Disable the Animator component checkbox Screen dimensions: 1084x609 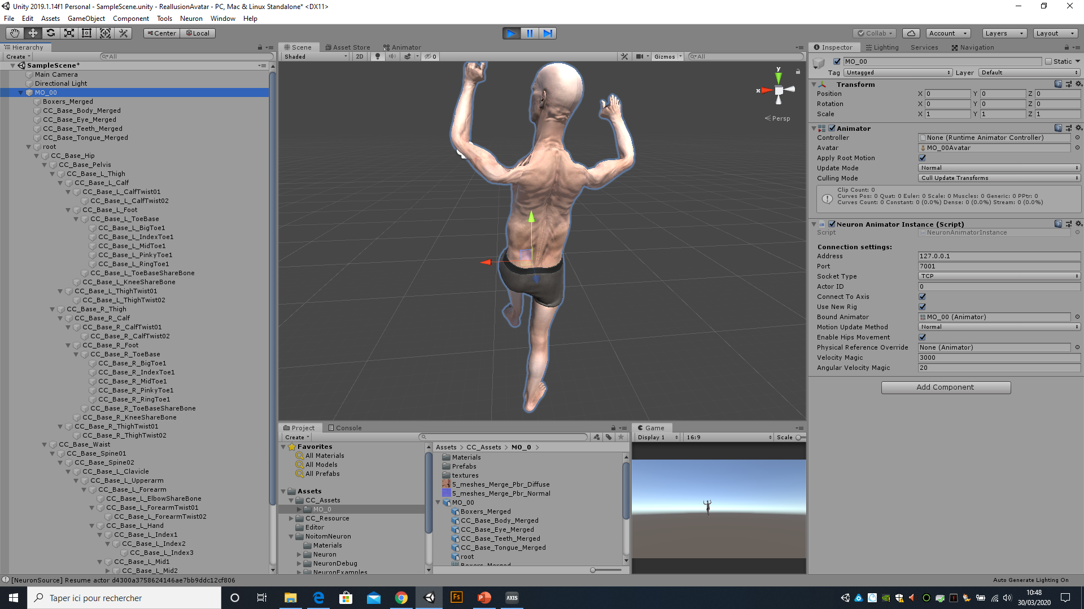832,128
